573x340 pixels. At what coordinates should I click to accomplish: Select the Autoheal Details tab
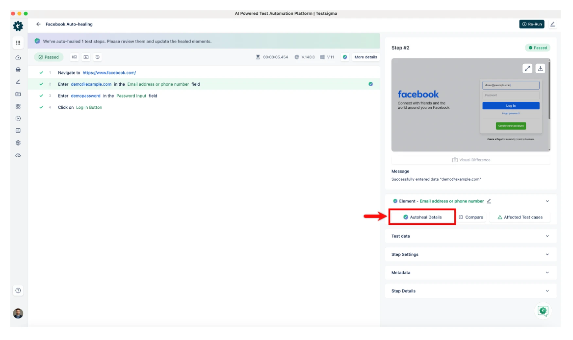(422, 217)
